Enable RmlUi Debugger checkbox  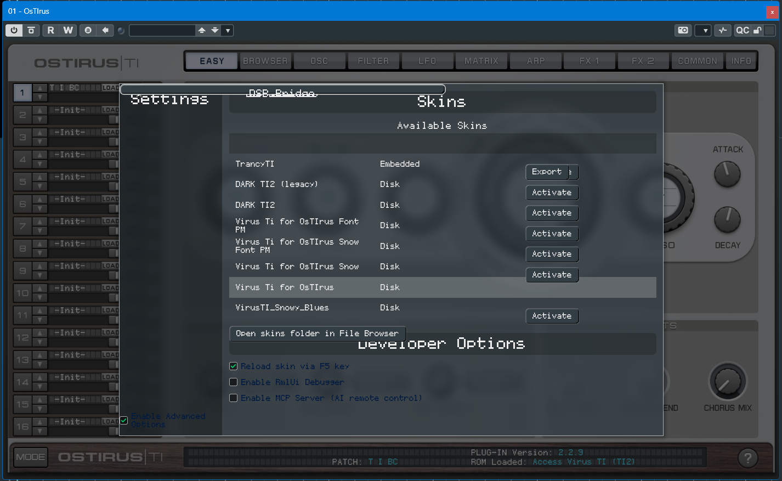233,382
